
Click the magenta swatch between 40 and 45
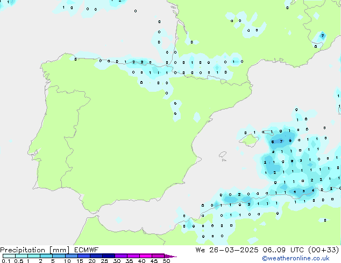(146, 256)
